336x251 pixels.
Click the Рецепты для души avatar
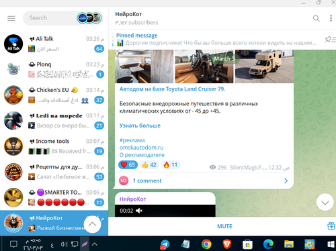click(13, 172)
